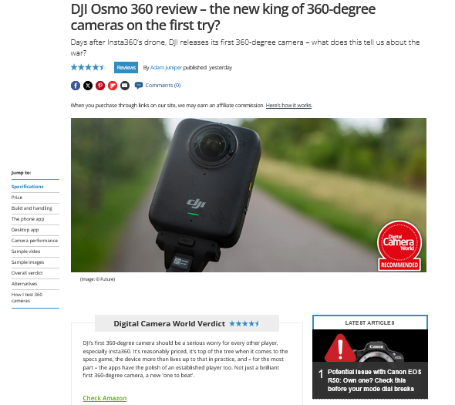Image resolution: width=455 pixels, height=405 pixels.
Task: Open the Reviews category tag
Action: [x=126, y=67]
